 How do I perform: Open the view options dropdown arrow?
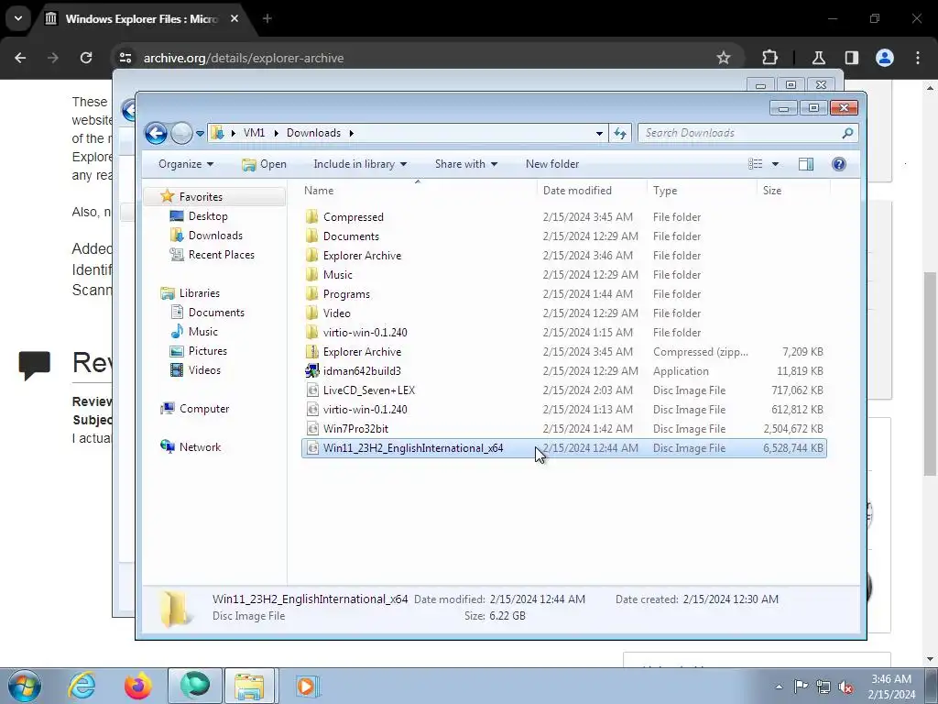coord(775,164)
